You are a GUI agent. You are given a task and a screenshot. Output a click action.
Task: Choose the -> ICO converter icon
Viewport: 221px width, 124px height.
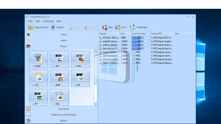coord(39,78)
